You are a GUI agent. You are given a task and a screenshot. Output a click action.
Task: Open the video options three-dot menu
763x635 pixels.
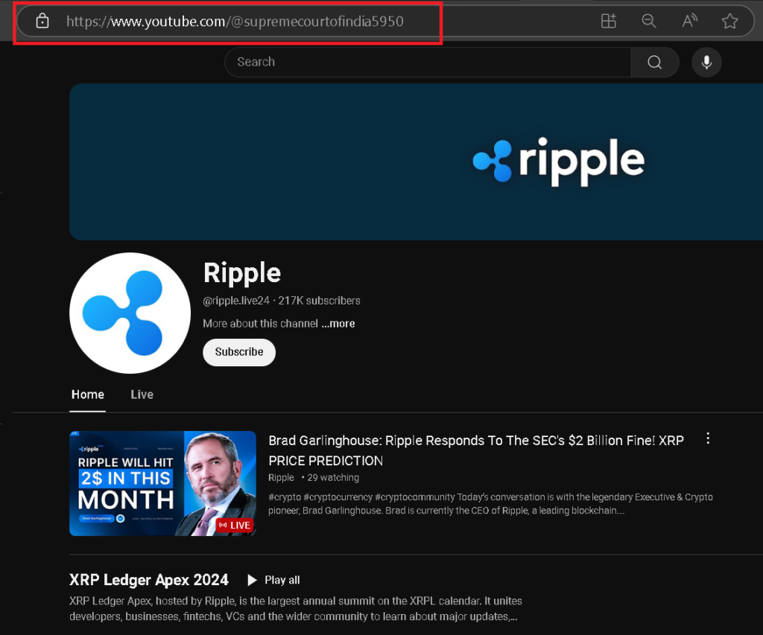coord(708,438)
